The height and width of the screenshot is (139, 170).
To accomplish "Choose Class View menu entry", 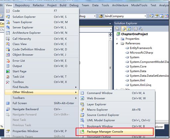I will (42, 44).
